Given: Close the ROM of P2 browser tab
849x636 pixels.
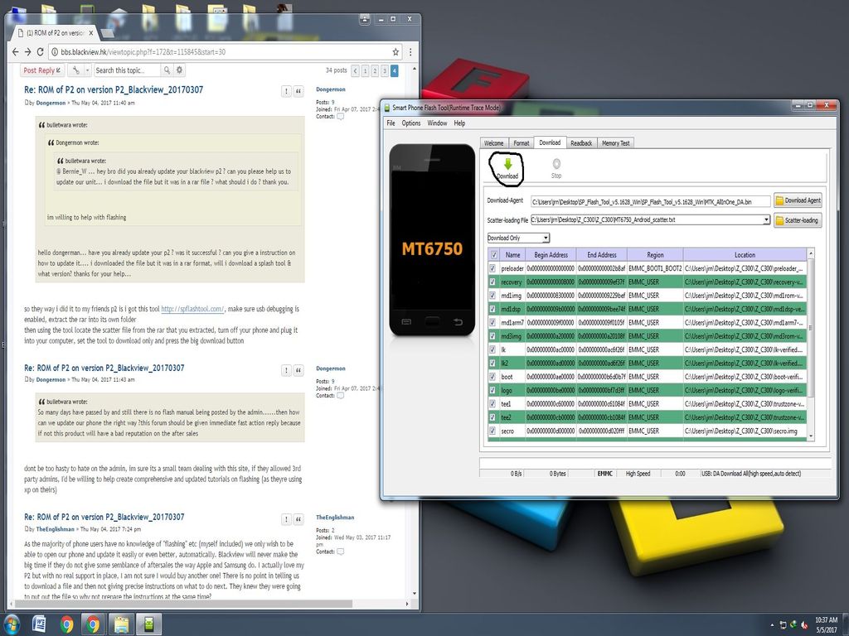Looking at the screenshot, I should (x=91, y=33).
